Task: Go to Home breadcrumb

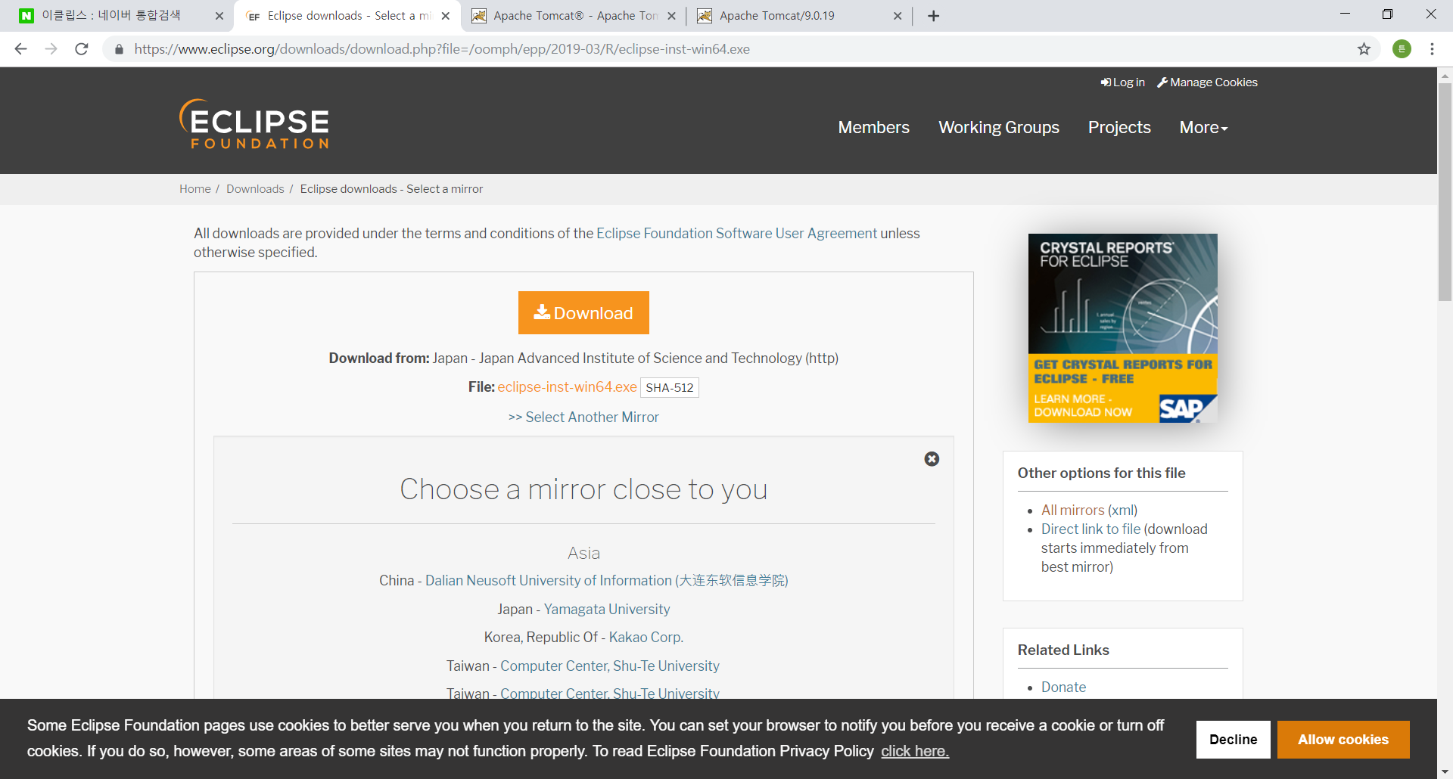Action: tap(195, 189)
